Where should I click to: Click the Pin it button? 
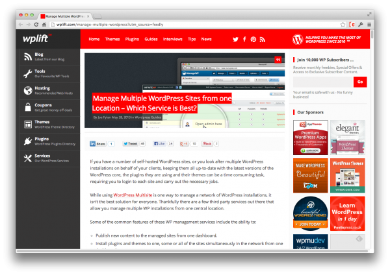click(x=207, y=144)
